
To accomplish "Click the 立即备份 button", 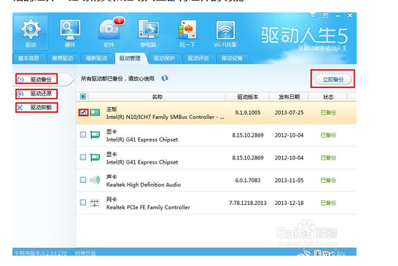I will (x=333, y=79).
